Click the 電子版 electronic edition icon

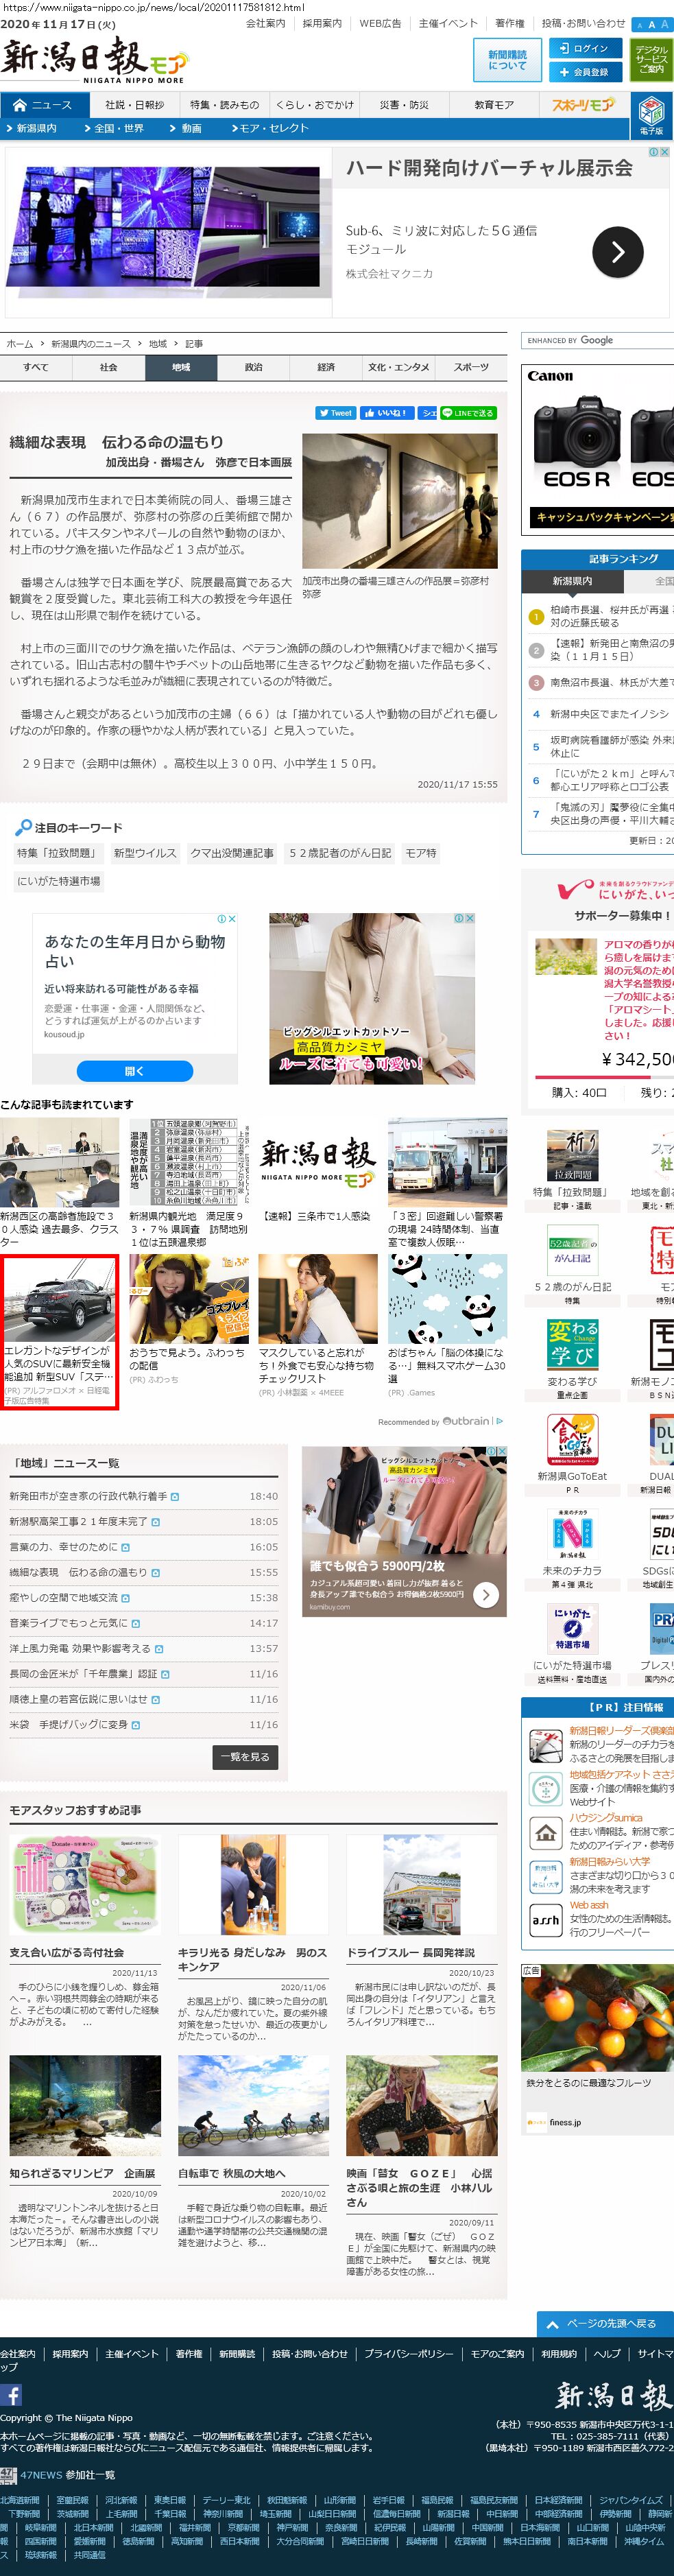pyautogui.click(x=651, y=116)
